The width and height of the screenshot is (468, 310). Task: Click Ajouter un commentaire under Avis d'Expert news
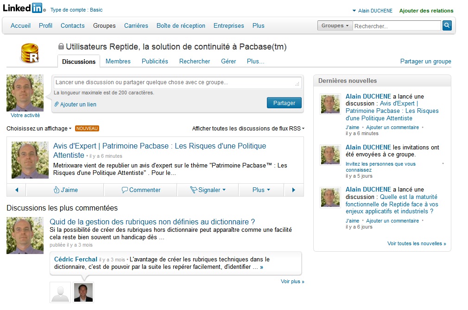click(392, 127)
